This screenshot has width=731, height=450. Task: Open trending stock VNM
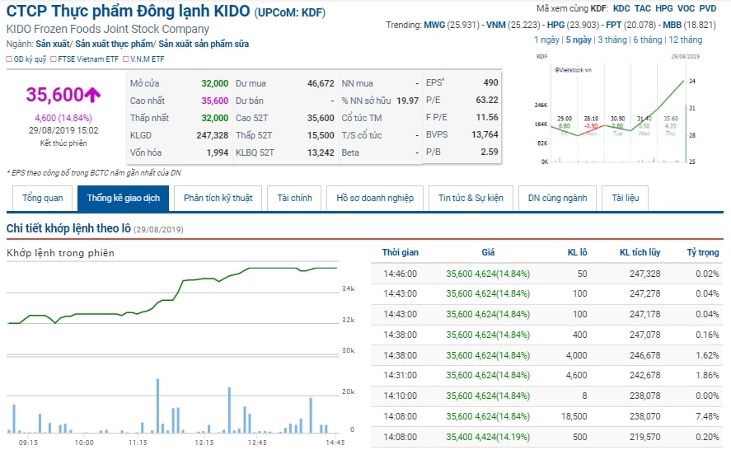495,25
